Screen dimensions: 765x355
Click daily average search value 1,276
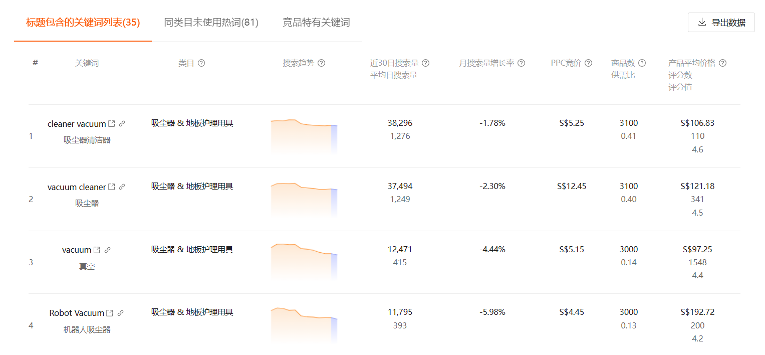[400, 136]
